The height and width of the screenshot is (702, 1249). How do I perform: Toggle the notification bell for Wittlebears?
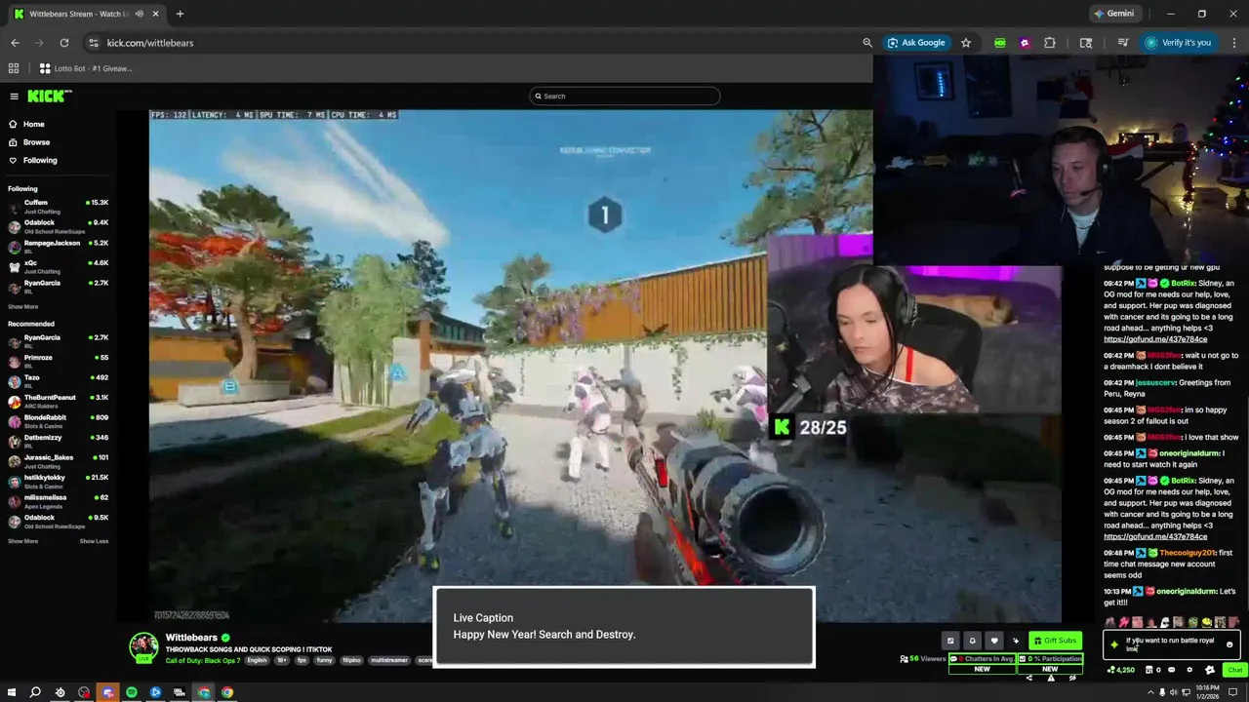972,641
